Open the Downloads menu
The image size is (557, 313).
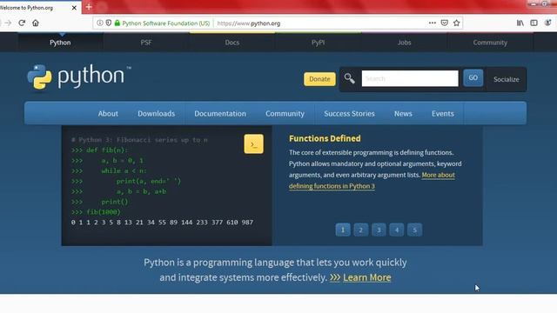pyautogui.click(x=157, y=114)
